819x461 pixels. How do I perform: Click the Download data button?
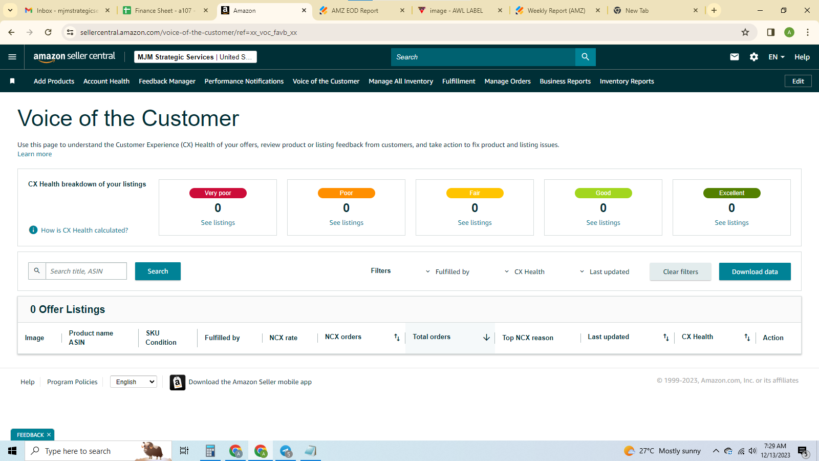pyautogui.click(x=755, y=271)
